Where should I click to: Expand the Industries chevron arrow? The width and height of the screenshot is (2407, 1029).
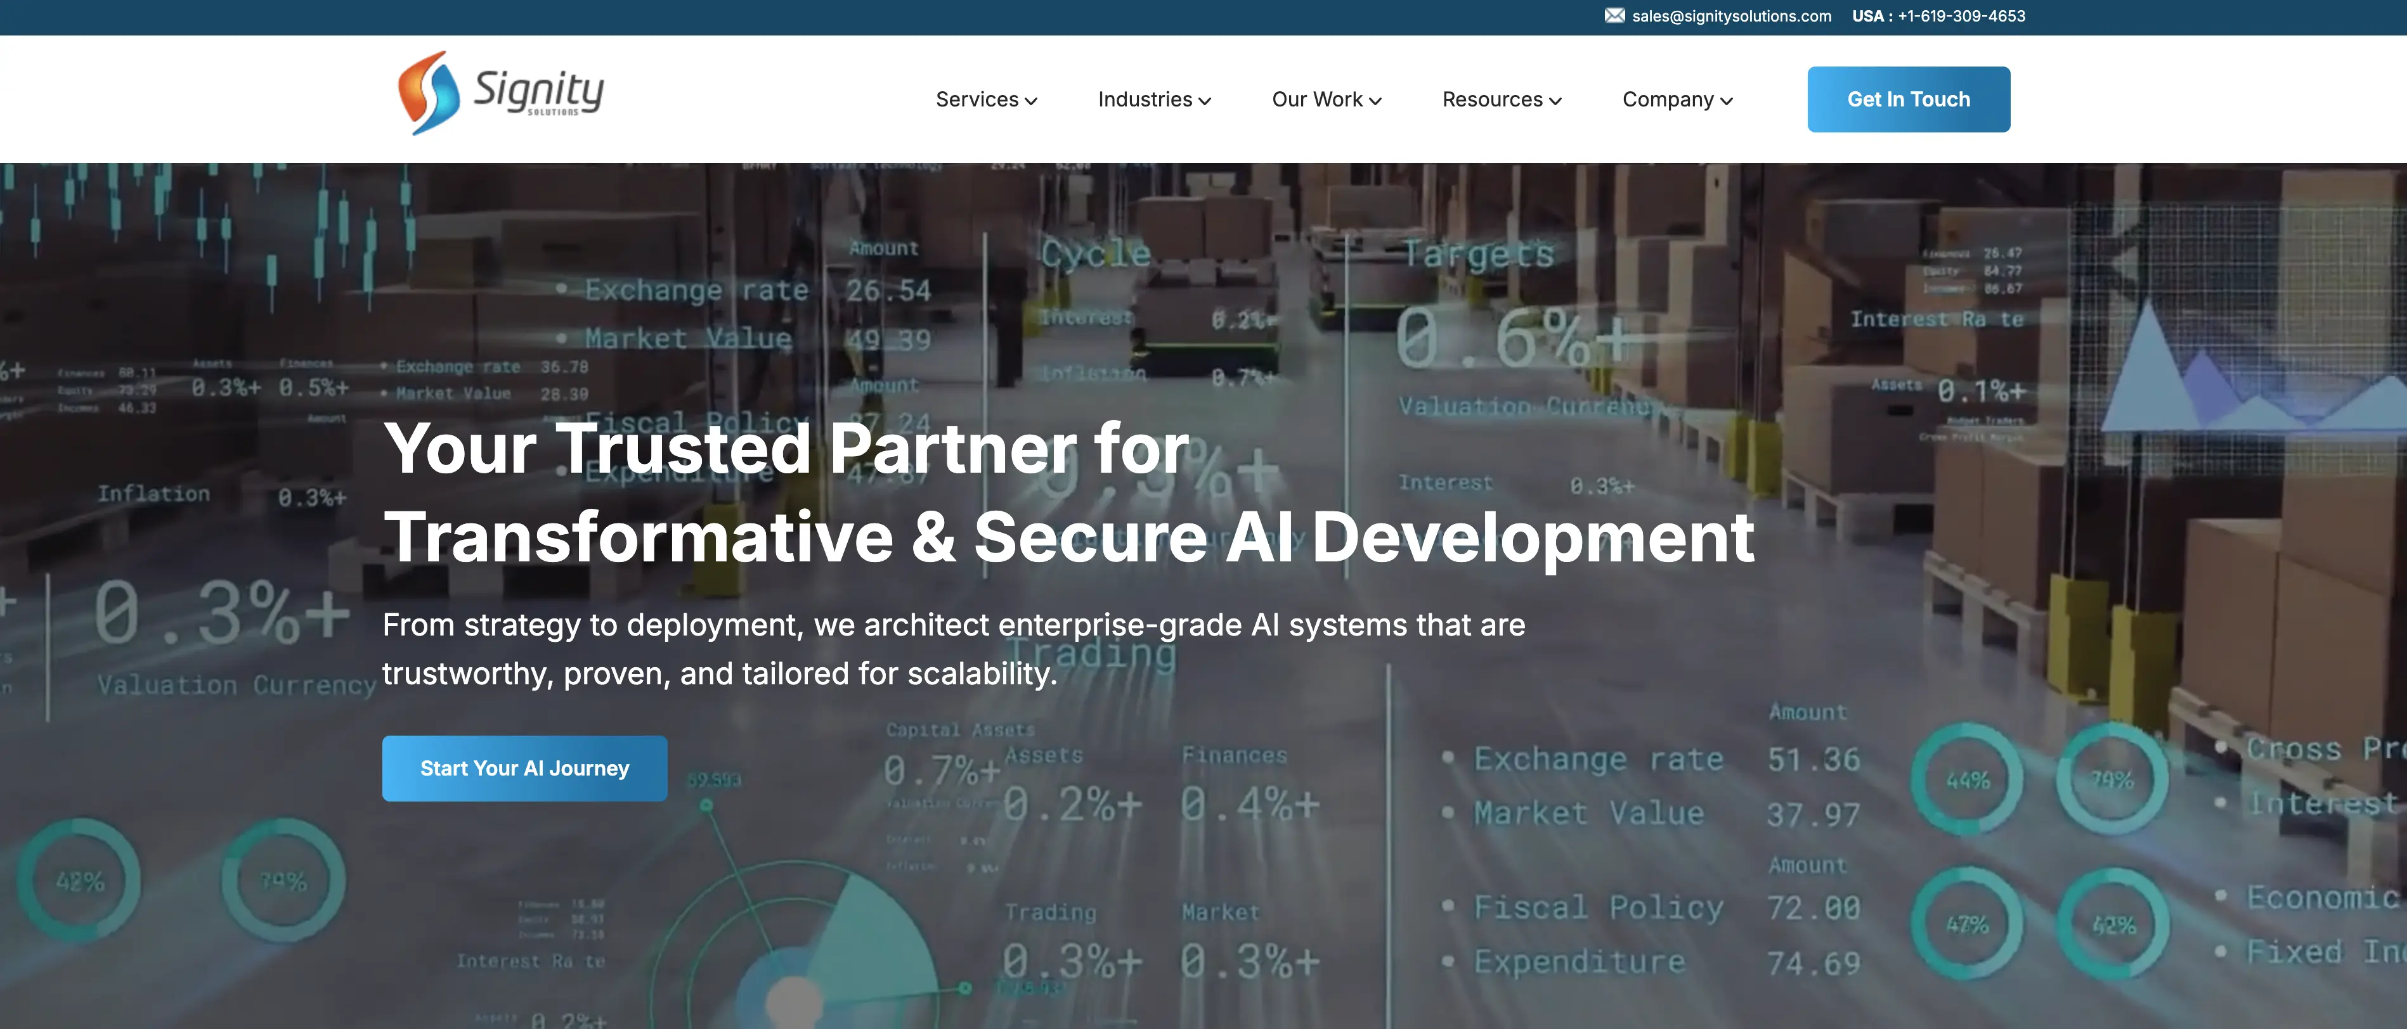point(1204,101)
